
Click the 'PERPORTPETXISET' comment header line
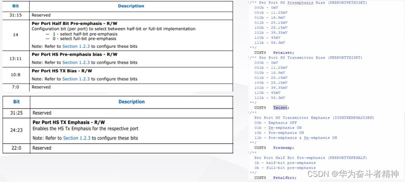coord(308,3)
